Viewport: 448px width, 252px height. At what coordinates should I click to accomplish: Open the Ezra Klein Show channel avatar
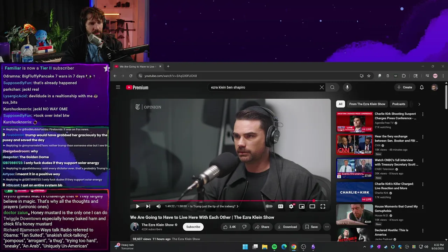point(134,226)
